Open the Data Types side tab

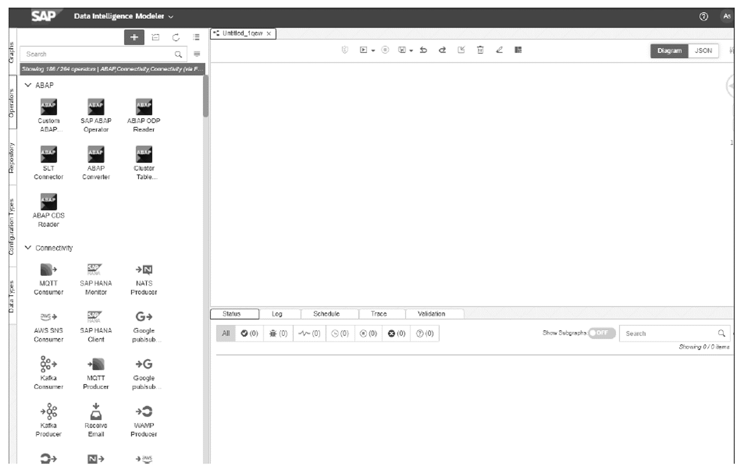[12, 296]
